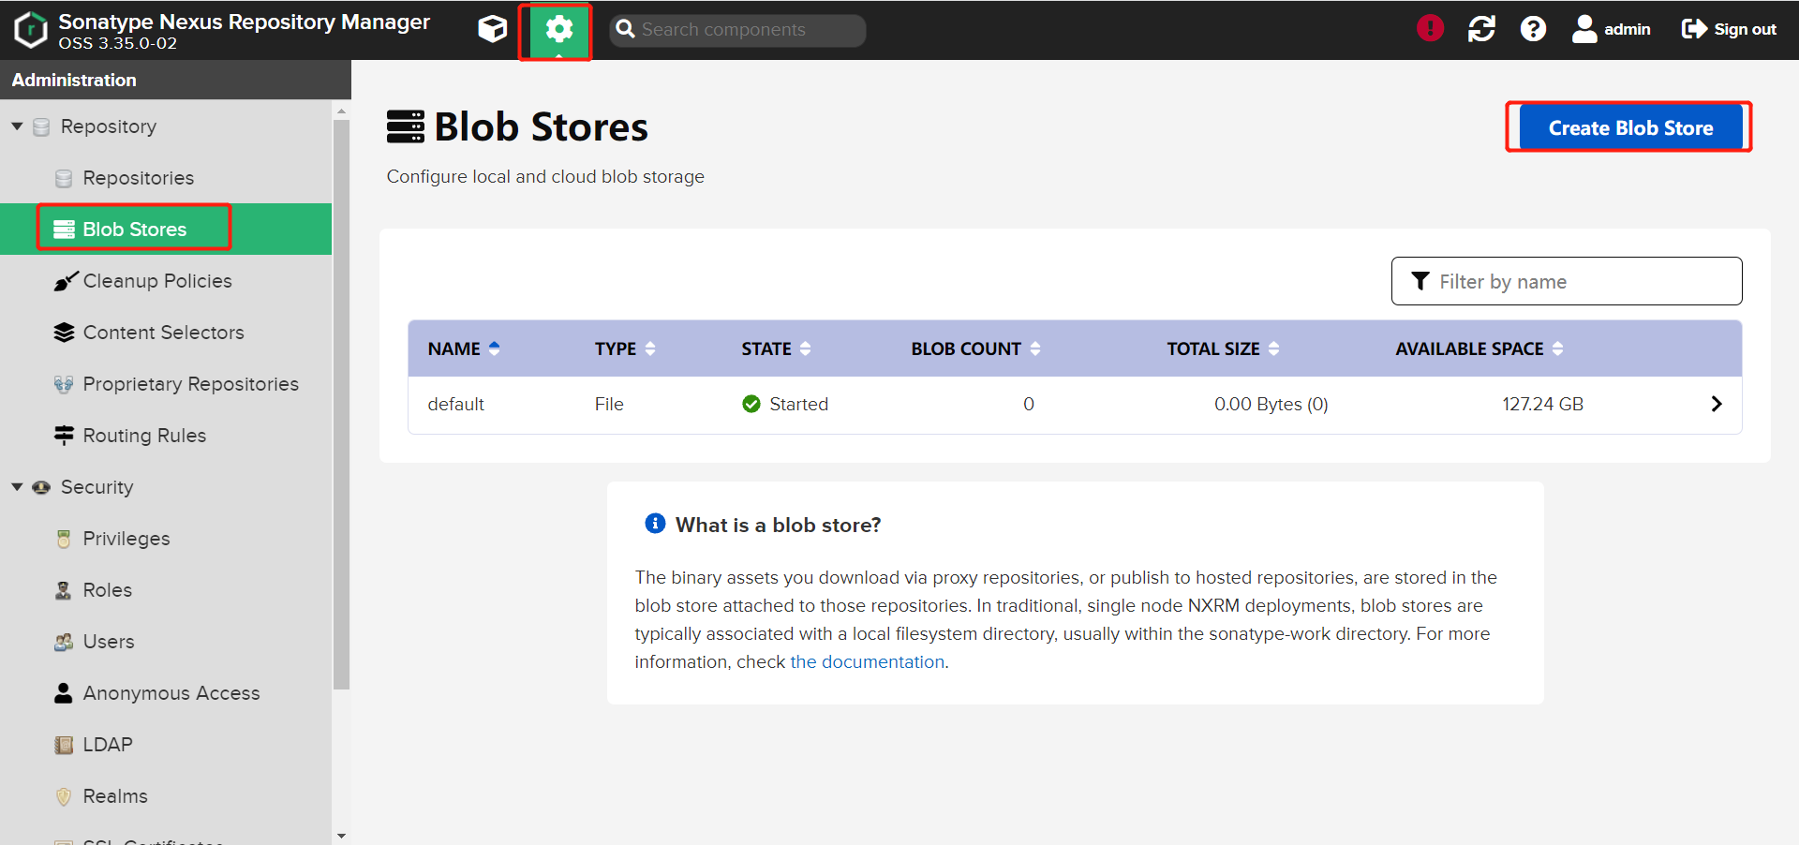Viewport: 1799px width, 845px height.
Task: Click the '127.24 GB' available space cell
Action: pos(1543,404)
